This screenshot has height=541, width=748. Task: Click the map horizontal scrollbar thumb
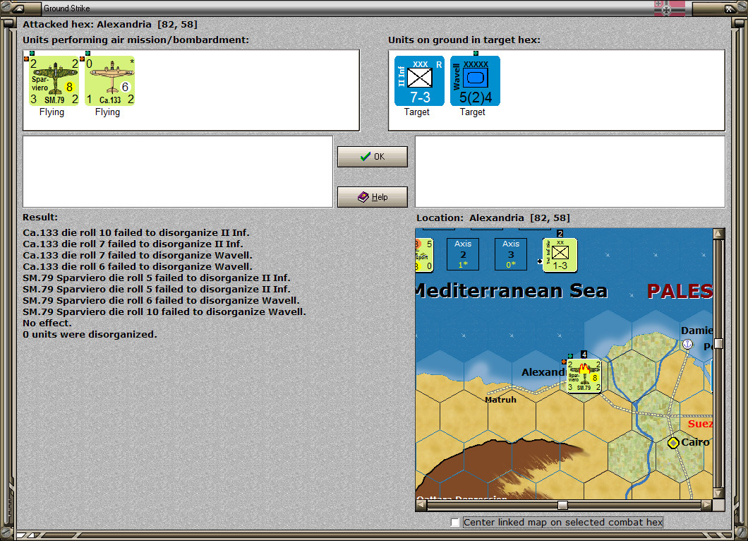pos(563,505)
